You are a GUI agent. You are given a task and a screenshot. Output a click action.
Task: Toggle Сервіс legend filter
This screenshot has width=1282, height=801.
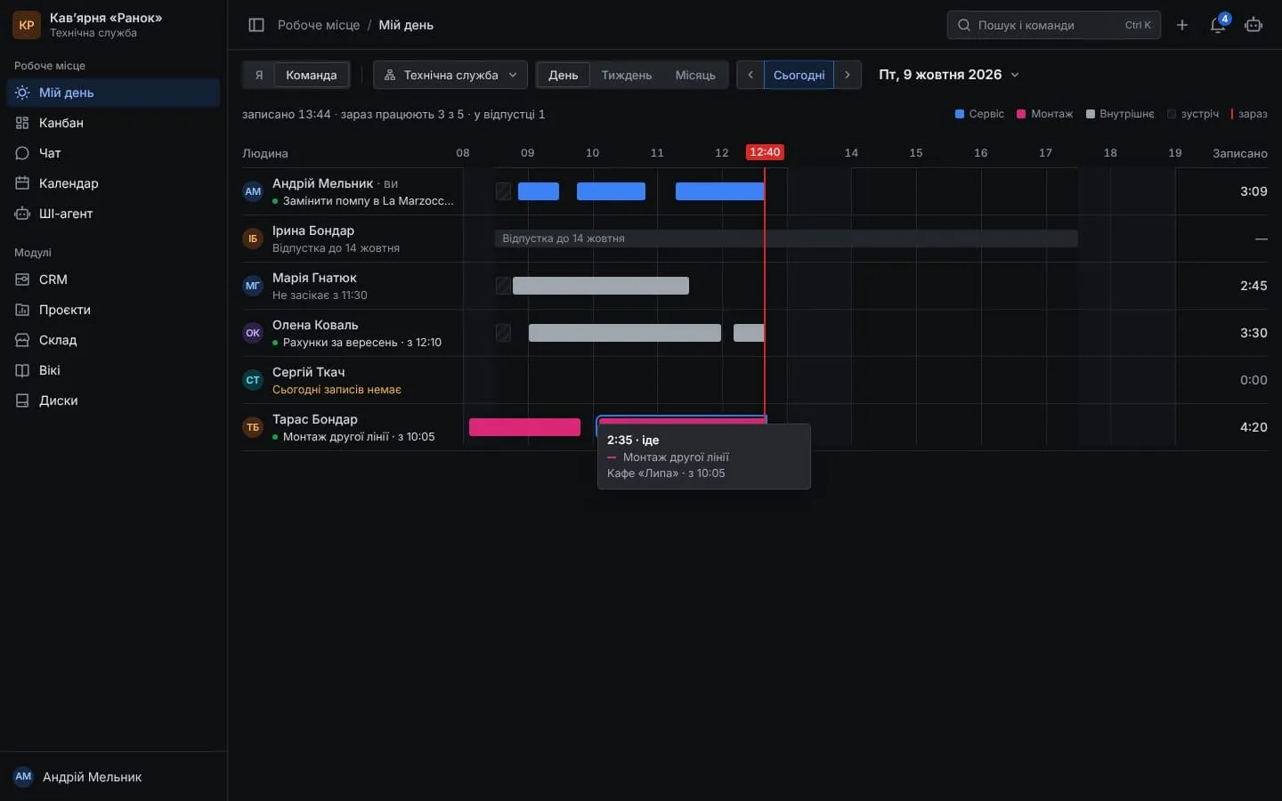(x=979, y=114)
